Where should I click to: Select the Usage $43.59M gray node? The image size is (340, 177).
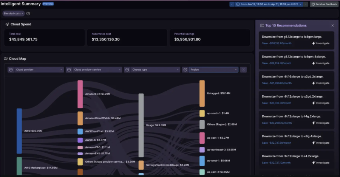click(141, 125)
